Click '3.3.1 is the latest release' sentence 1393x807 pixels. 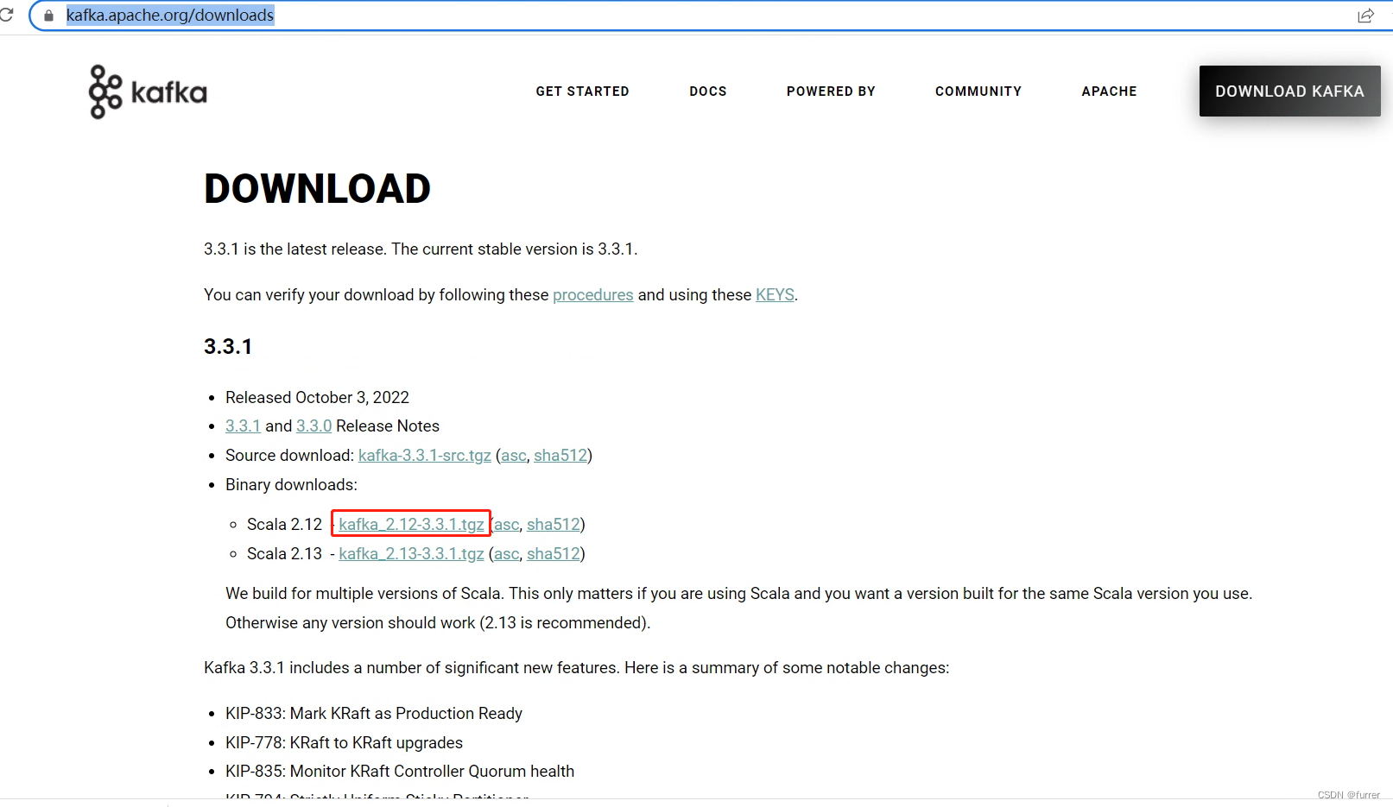[x=421, y=249]
